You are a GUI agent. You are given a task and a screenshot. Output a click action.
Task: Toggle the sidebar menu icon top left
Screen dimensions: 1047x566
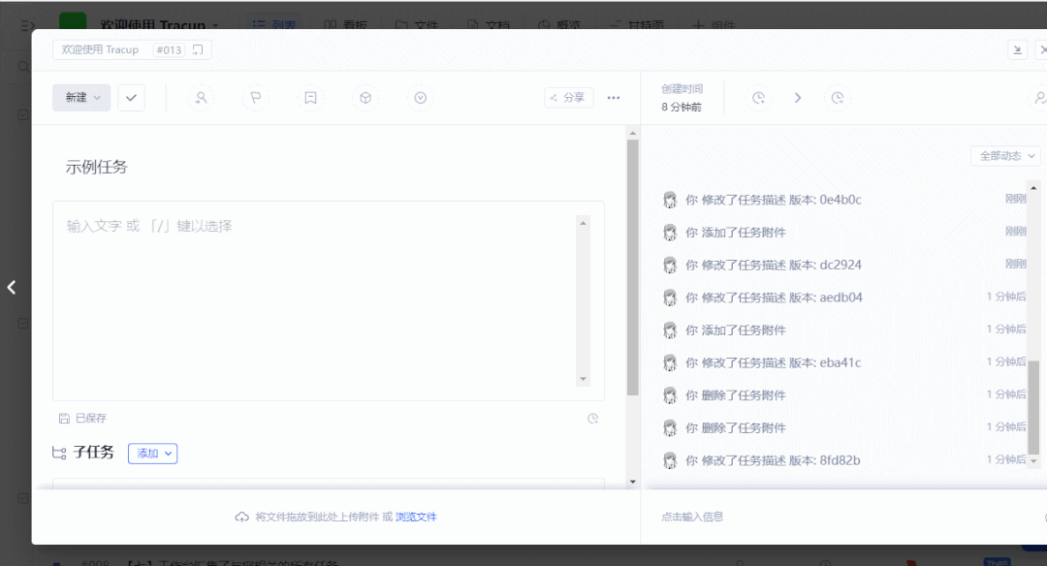(x=26, y=26)
